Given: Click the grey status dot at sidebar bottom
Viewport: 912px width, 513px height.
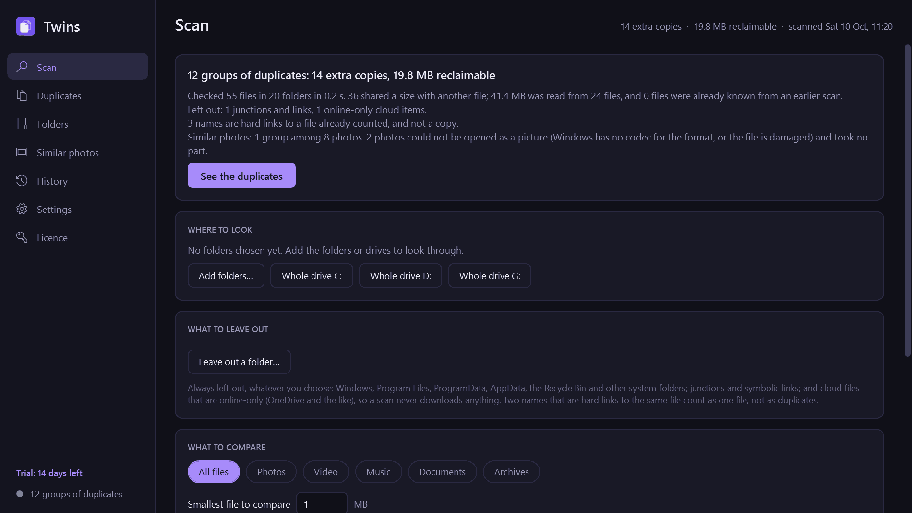Looking at the screenshot, I should (x=20, y=494).
